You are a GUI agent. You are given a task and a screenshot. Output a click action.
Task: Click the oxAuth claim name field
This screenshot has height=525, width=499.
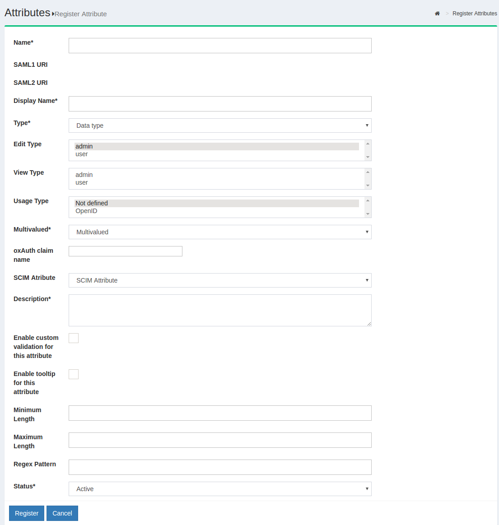[126, 251]
